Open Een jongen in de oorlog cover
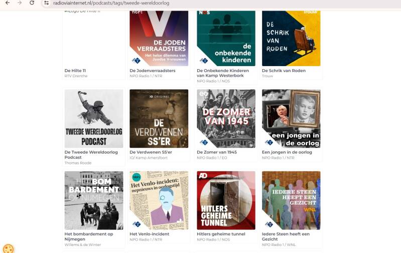The height and width of the screenshot is (253, 401). 291,118
